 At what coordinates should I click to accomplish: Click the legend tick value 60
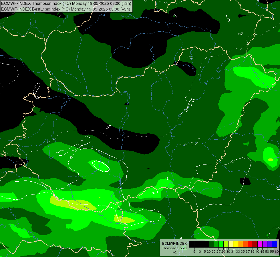[x=277, y=252]
